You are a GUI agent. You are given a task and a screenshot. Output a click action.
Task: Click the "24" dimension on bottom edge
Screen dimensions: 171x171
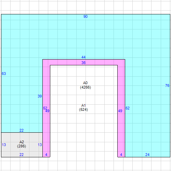point(147,155)
